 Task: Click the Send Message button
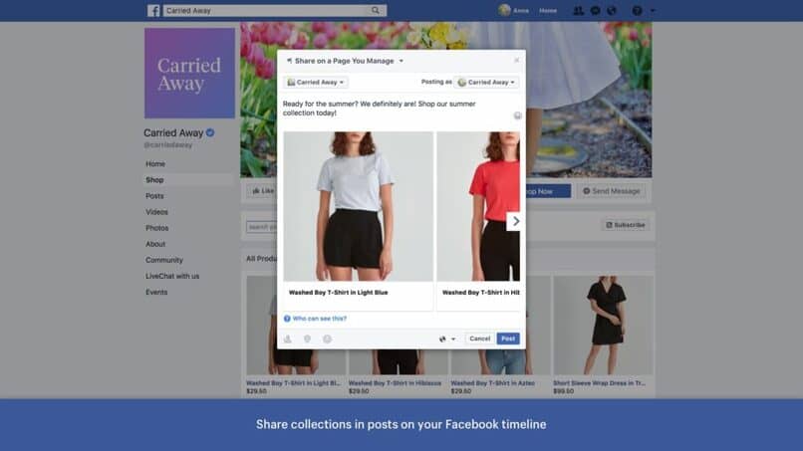(x=612, y=191)
